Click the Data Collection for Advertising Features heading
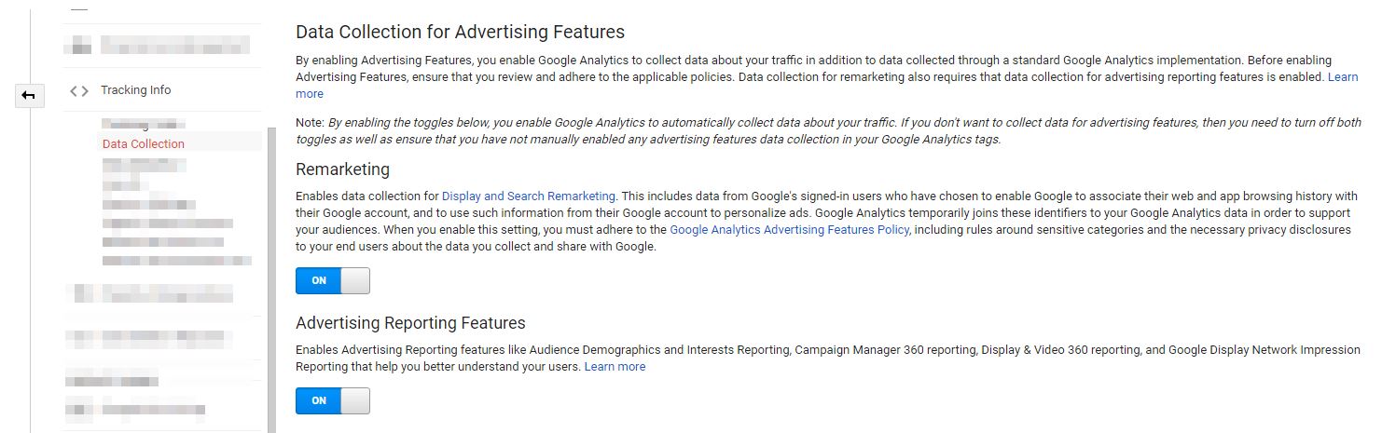Screen dimensions: 1382x433 (460, 33)
